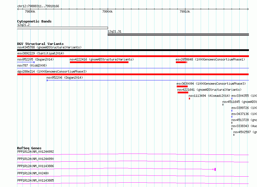Click the PPP1R12A|NM_002480 transcript label
Screen dimensions: 257x187
point(33,173)
